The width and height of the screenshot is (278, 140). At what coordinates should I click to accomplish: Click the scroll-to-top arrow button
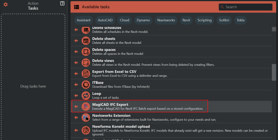[274, 29]
